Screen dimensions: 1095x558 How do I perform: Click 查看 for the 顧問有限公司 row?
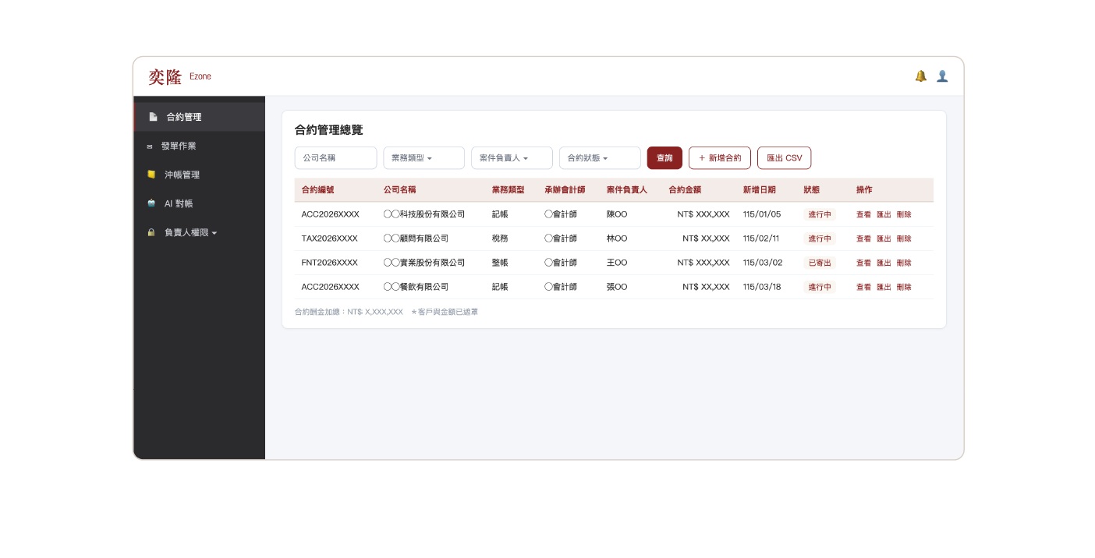coord(863,238)
